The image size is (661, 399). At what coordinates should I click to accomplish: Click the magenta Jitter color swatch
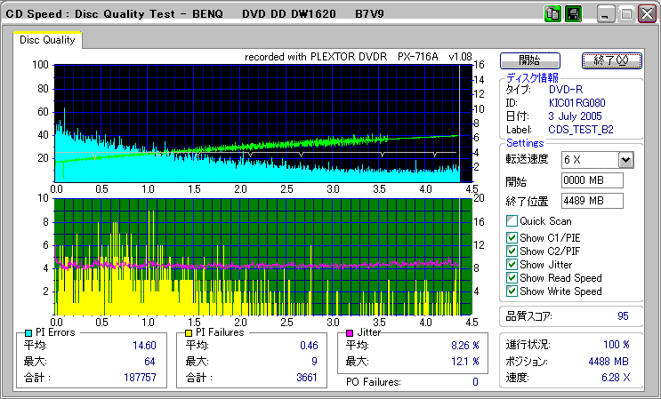click(x=350, y=332)
